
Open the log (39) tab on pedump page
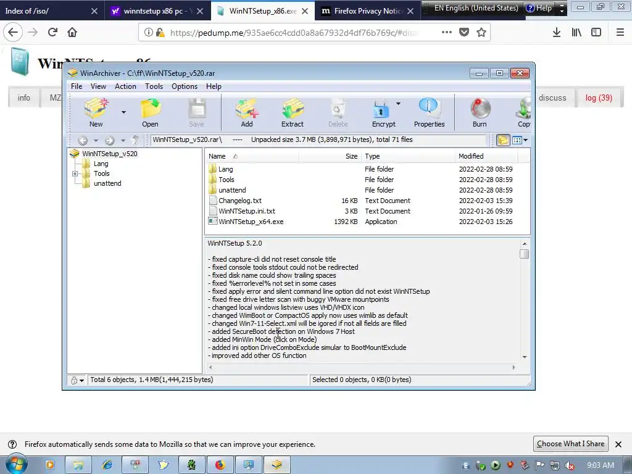(599, 98)
